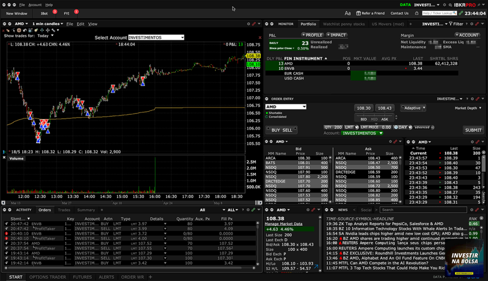Add a new Monitor tab with plus
The height and width of the screenshot is (281, 488).
(x=410, y=24)
